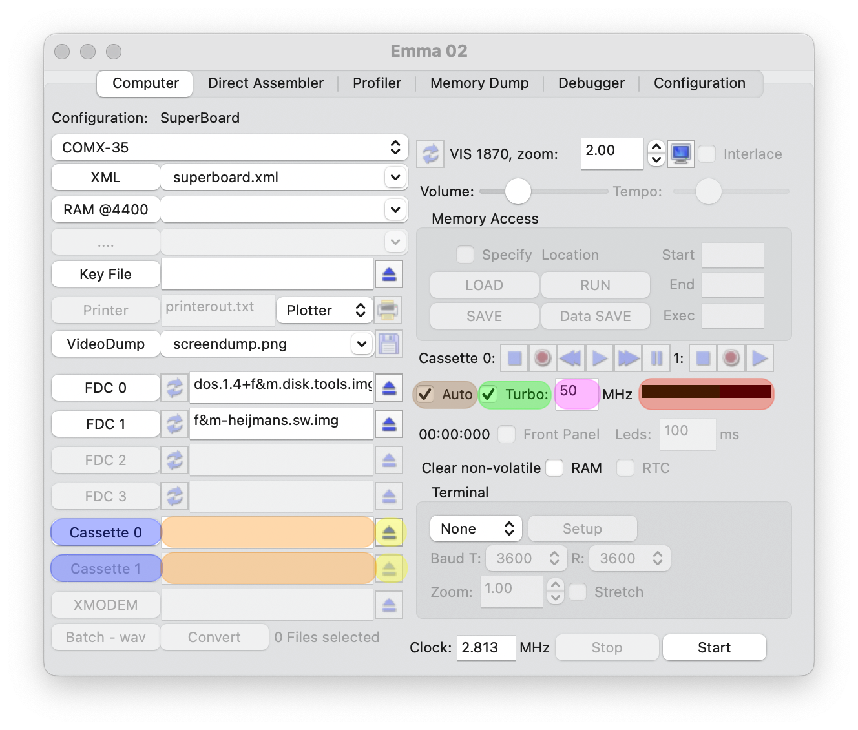
Task: Switch to the Debugger tab
Action: [591, 83]
